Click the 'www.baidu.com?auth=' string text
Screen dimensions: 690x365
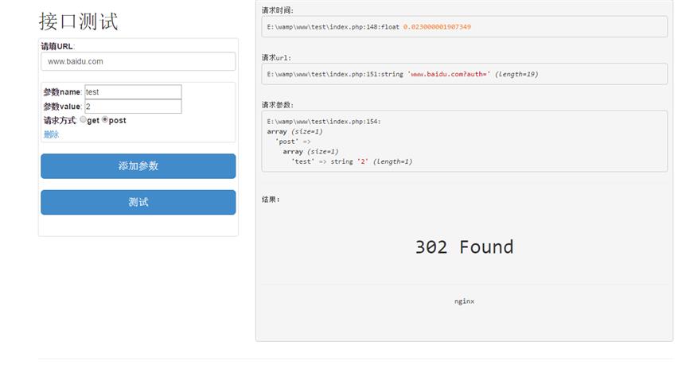point(449,74)
